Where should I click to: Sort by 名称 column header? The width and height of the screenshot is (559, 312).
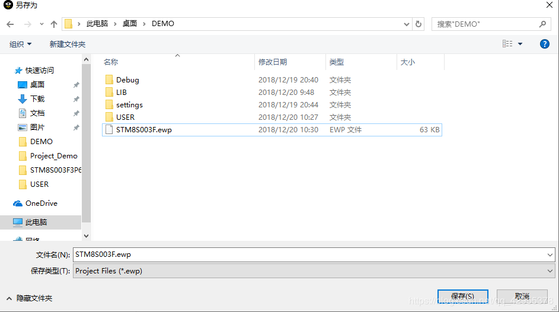(x=111, y=62)
